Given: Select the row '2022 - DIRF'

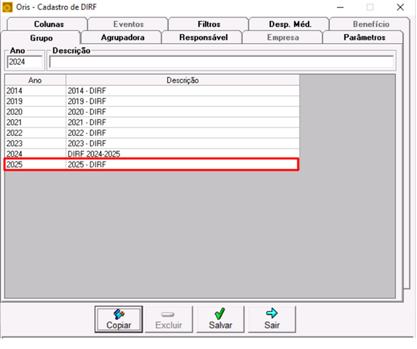Looking at the screenshot, I should [x=182, y=133].
